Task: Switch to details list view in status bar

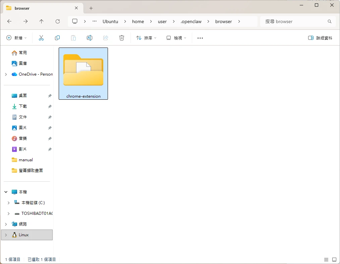Action: pyautogui.click(x=326, y=260)
